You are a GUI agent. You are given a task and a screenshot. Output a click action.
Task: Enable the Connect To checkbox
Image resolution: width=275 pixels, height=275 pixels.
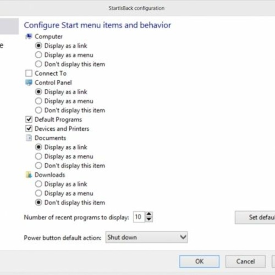(x=29, y=73)
